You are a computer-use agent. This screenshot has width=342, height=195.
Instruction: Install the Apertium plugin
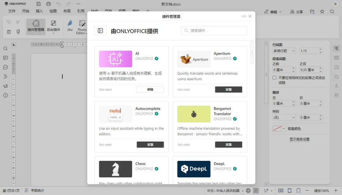tap(229, 89)
